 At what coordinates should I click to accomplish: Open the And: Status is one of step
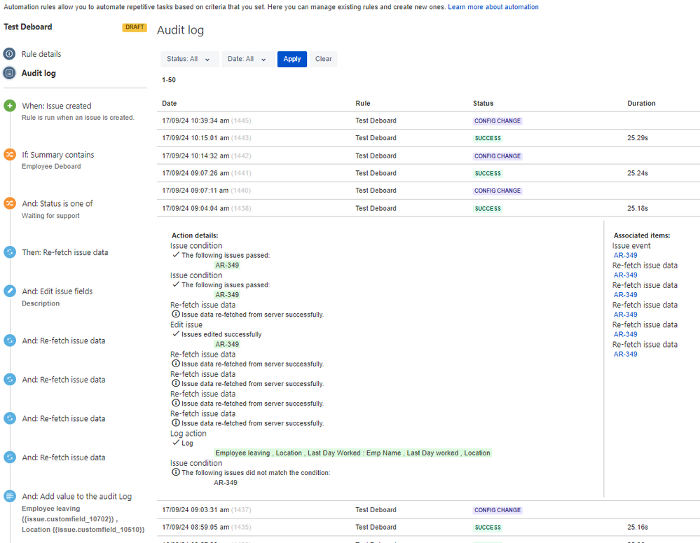click(57, 203)
